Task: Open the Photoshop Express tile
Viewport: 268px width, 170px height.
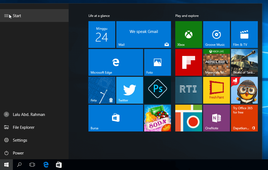Action: coord(157,90)
